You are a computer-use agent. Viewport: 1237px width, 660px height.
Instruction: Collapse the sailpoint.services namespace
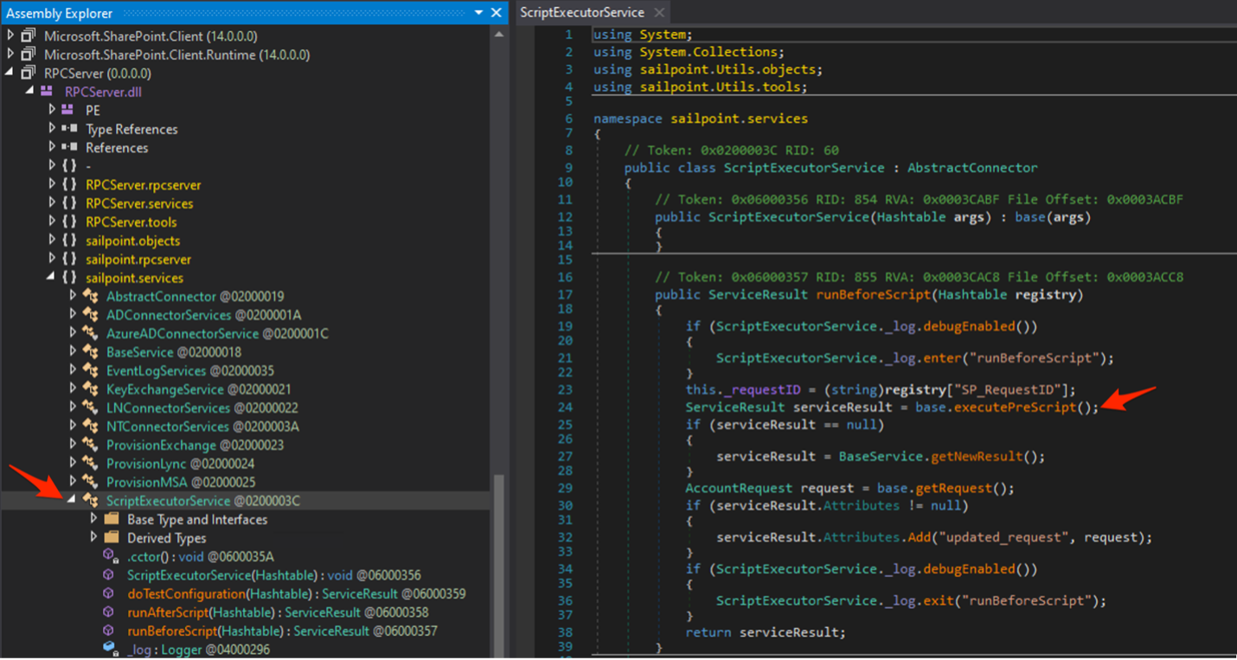(x=52, y=278)
